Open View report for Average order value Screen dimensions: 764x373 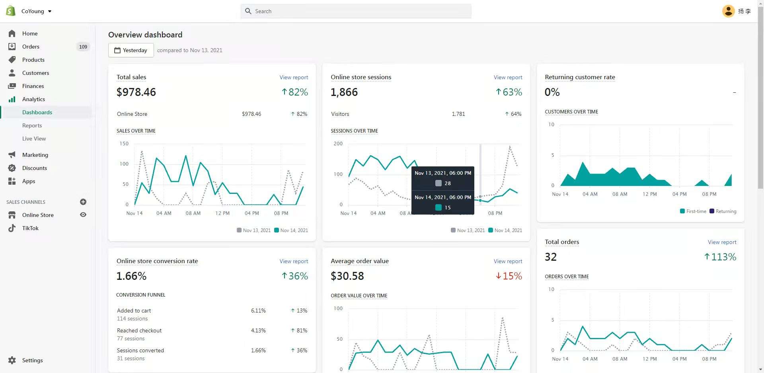[508, 261]
